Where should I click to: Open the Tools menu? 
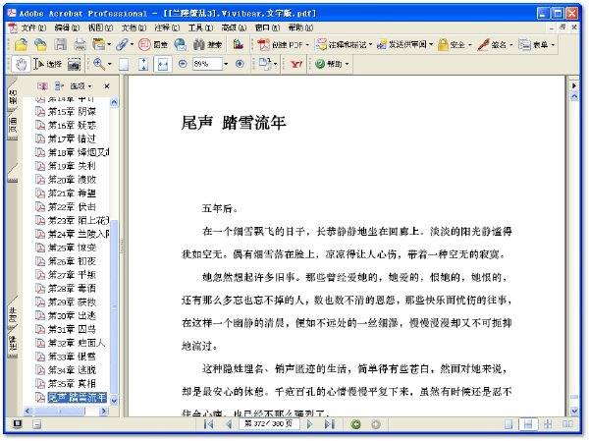[x=200, y=28]
